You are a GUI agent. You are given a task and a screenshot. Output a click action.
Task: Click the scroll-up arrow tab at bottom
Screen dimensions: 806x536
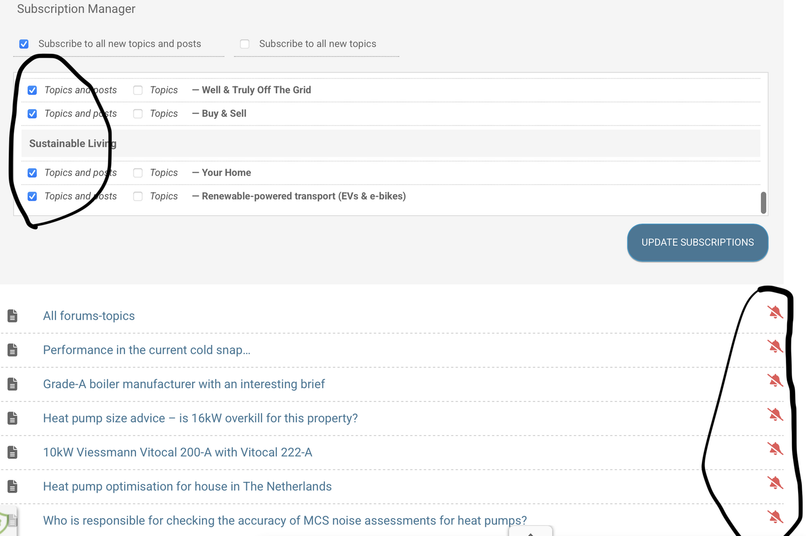click(x=530, y=532)
